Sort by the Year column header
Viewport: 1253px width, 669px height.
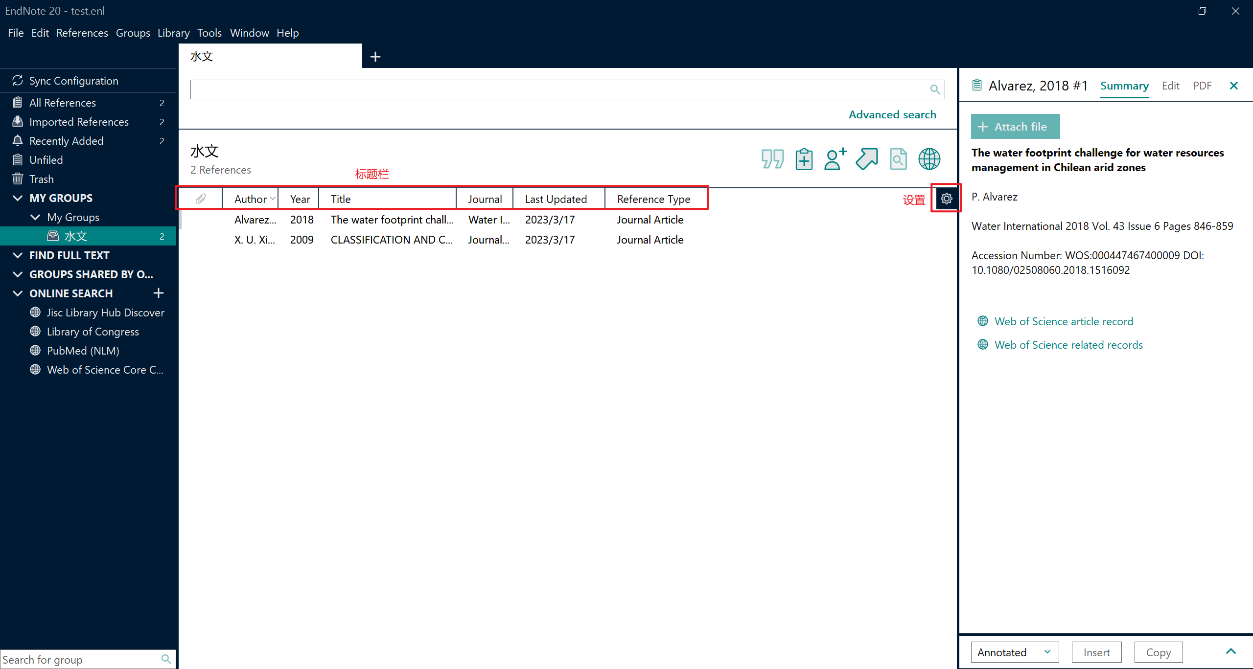[300, 199]
